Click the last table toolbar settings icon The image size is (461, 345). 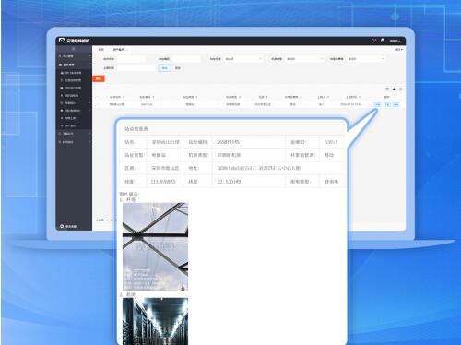(x=400, y=89)
